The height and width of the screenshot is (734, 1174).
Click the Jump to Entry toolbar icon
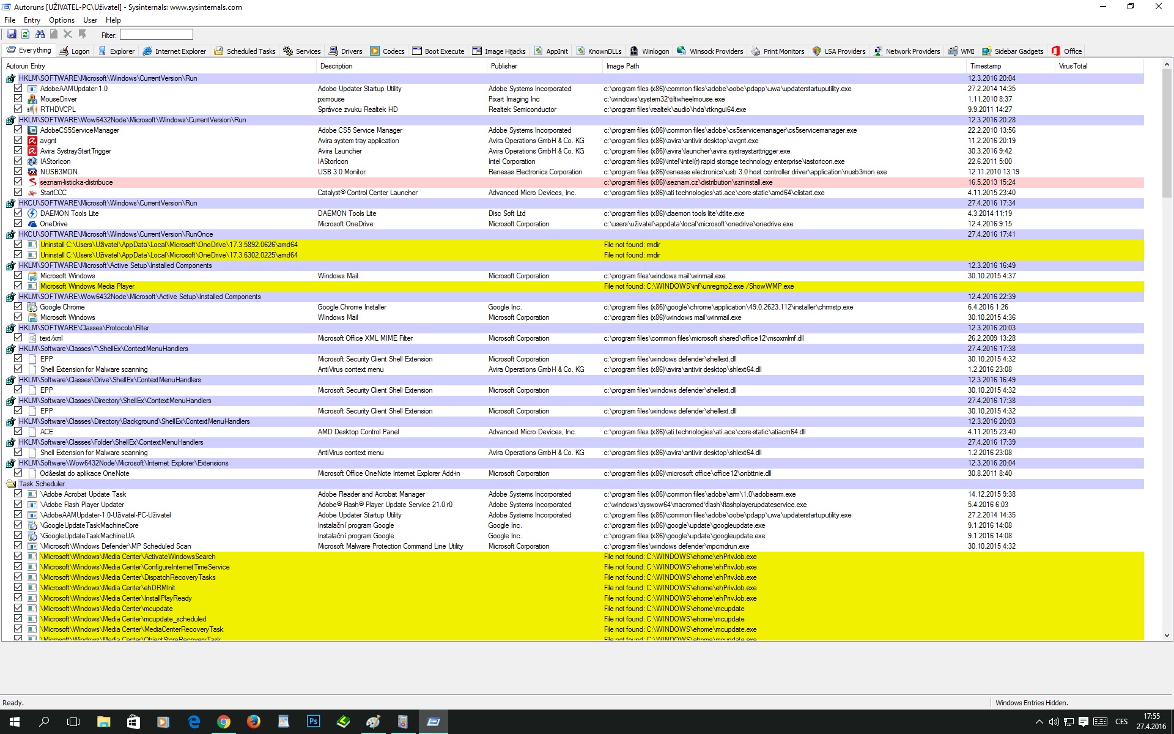(82, 35)
